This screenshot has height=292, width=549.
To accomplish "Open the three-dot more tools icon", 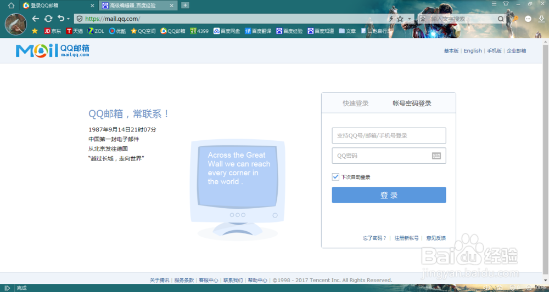I will tap(528, 19).
